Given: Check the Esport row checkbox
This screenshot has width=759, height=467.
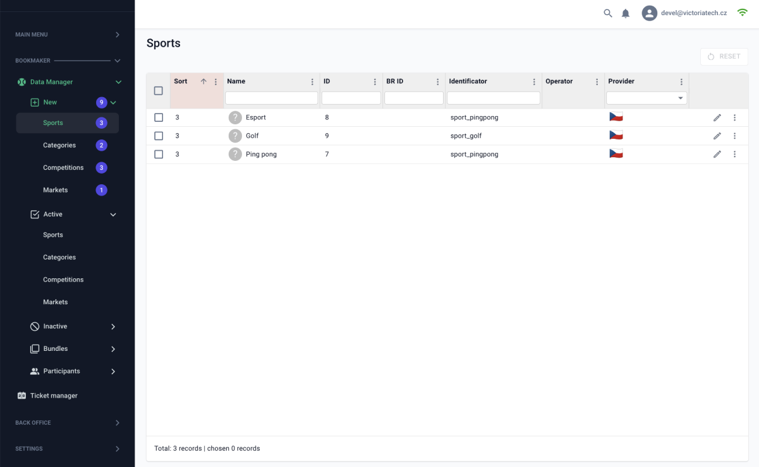Looking at the screenshot, I should 159,117.
